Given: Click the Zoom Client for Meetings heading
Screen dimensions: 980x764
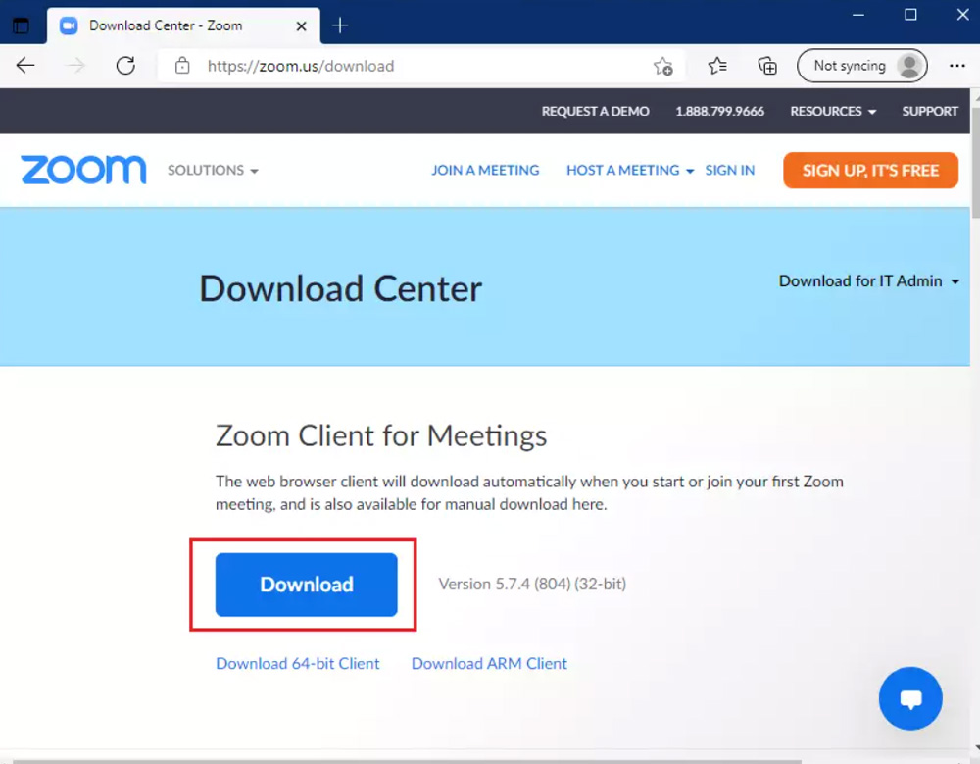Looking at the screenshot, I should [x=380, y=435].
